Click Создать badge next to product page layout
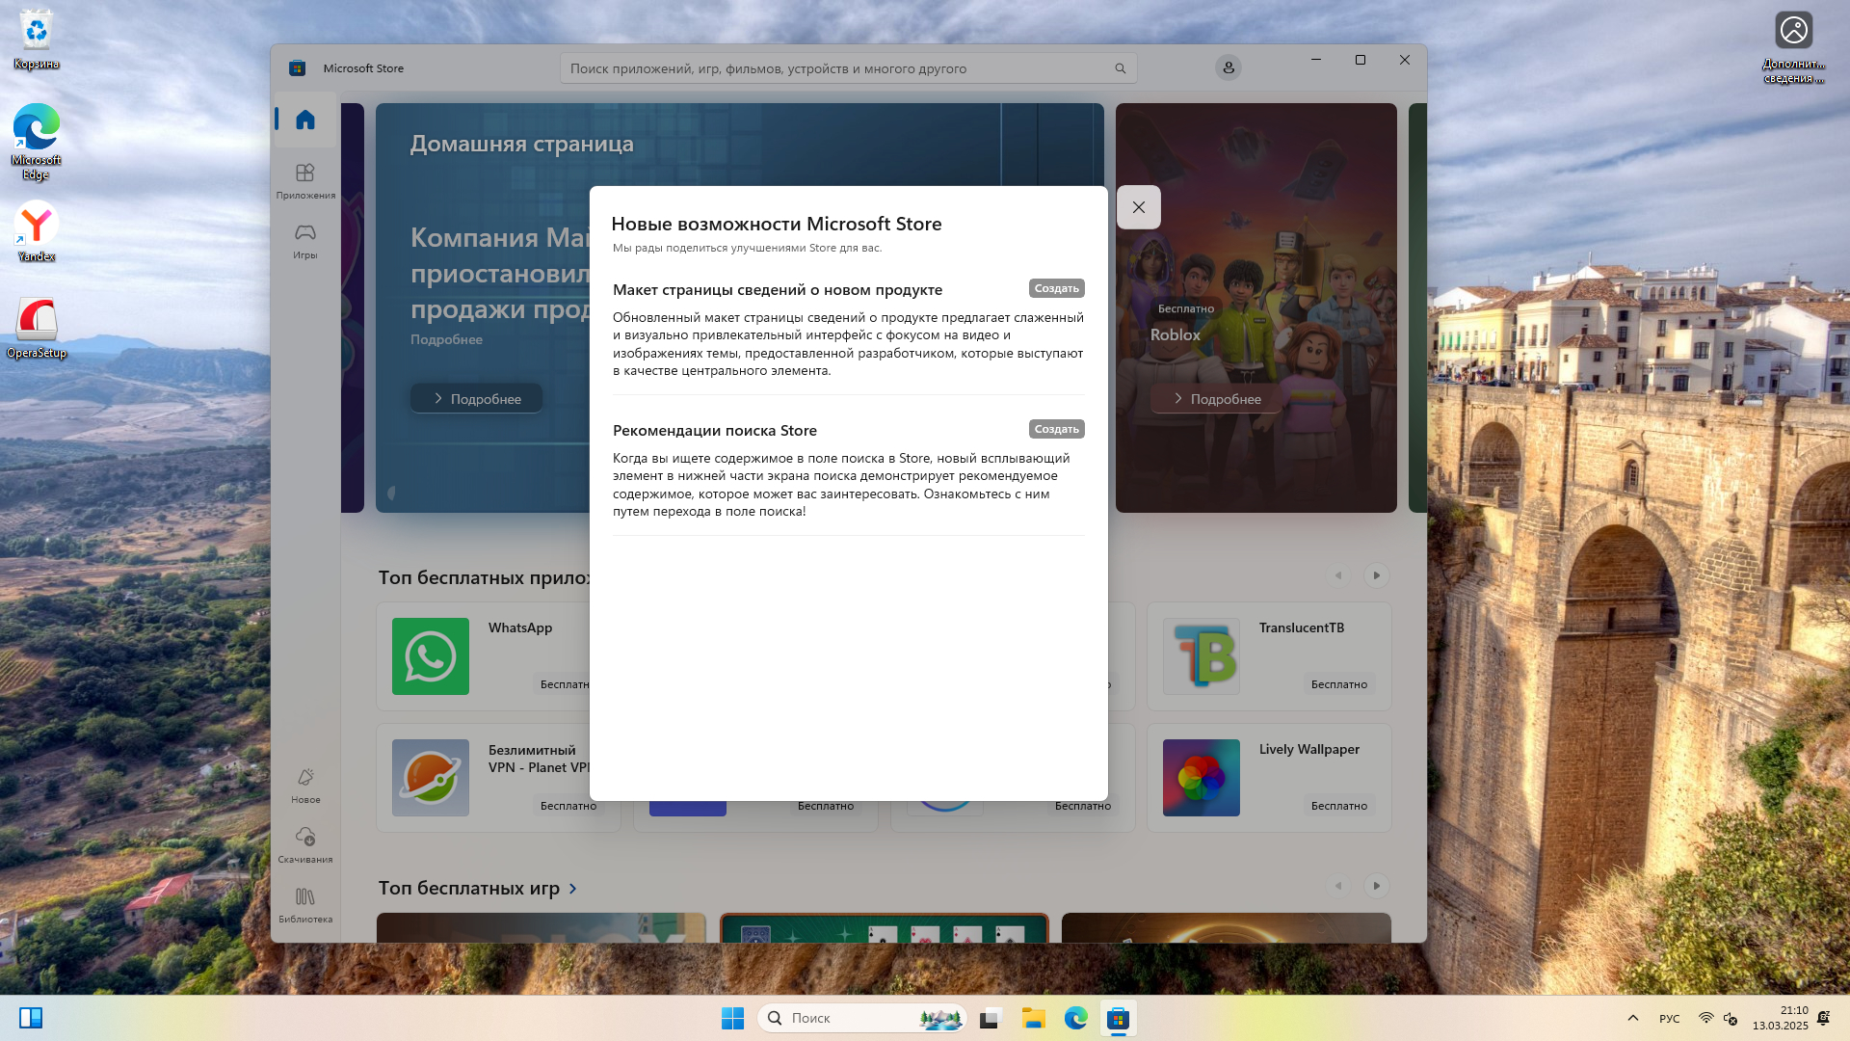Screen dimensions: 1850x1041 click(1056, 288)
